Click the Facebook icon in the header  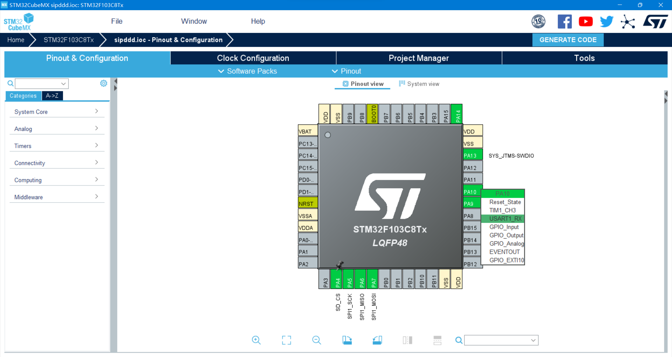coord(565,21)
